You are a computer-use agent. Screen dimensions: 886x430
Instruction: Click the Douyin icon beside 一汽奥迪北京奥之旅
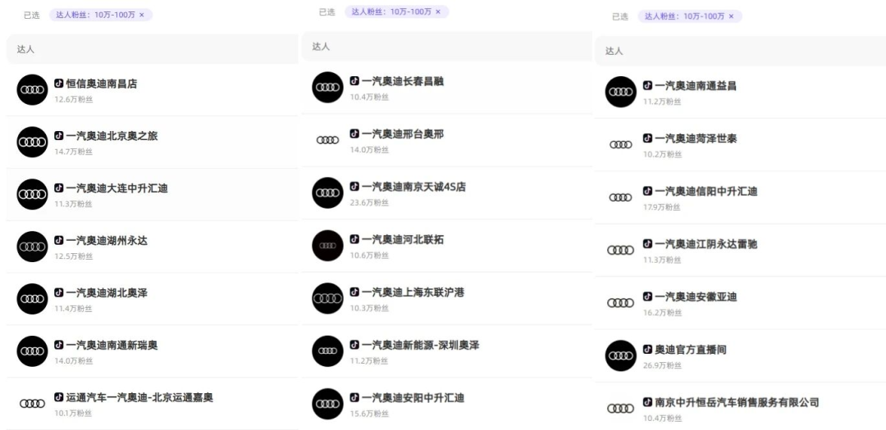click(x=59, y=136)
